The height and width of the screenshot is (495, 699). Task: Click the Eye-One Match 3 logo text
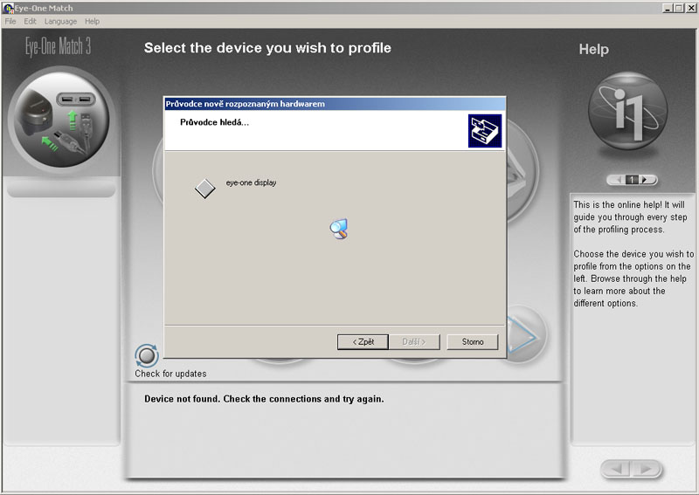point(58,47)
